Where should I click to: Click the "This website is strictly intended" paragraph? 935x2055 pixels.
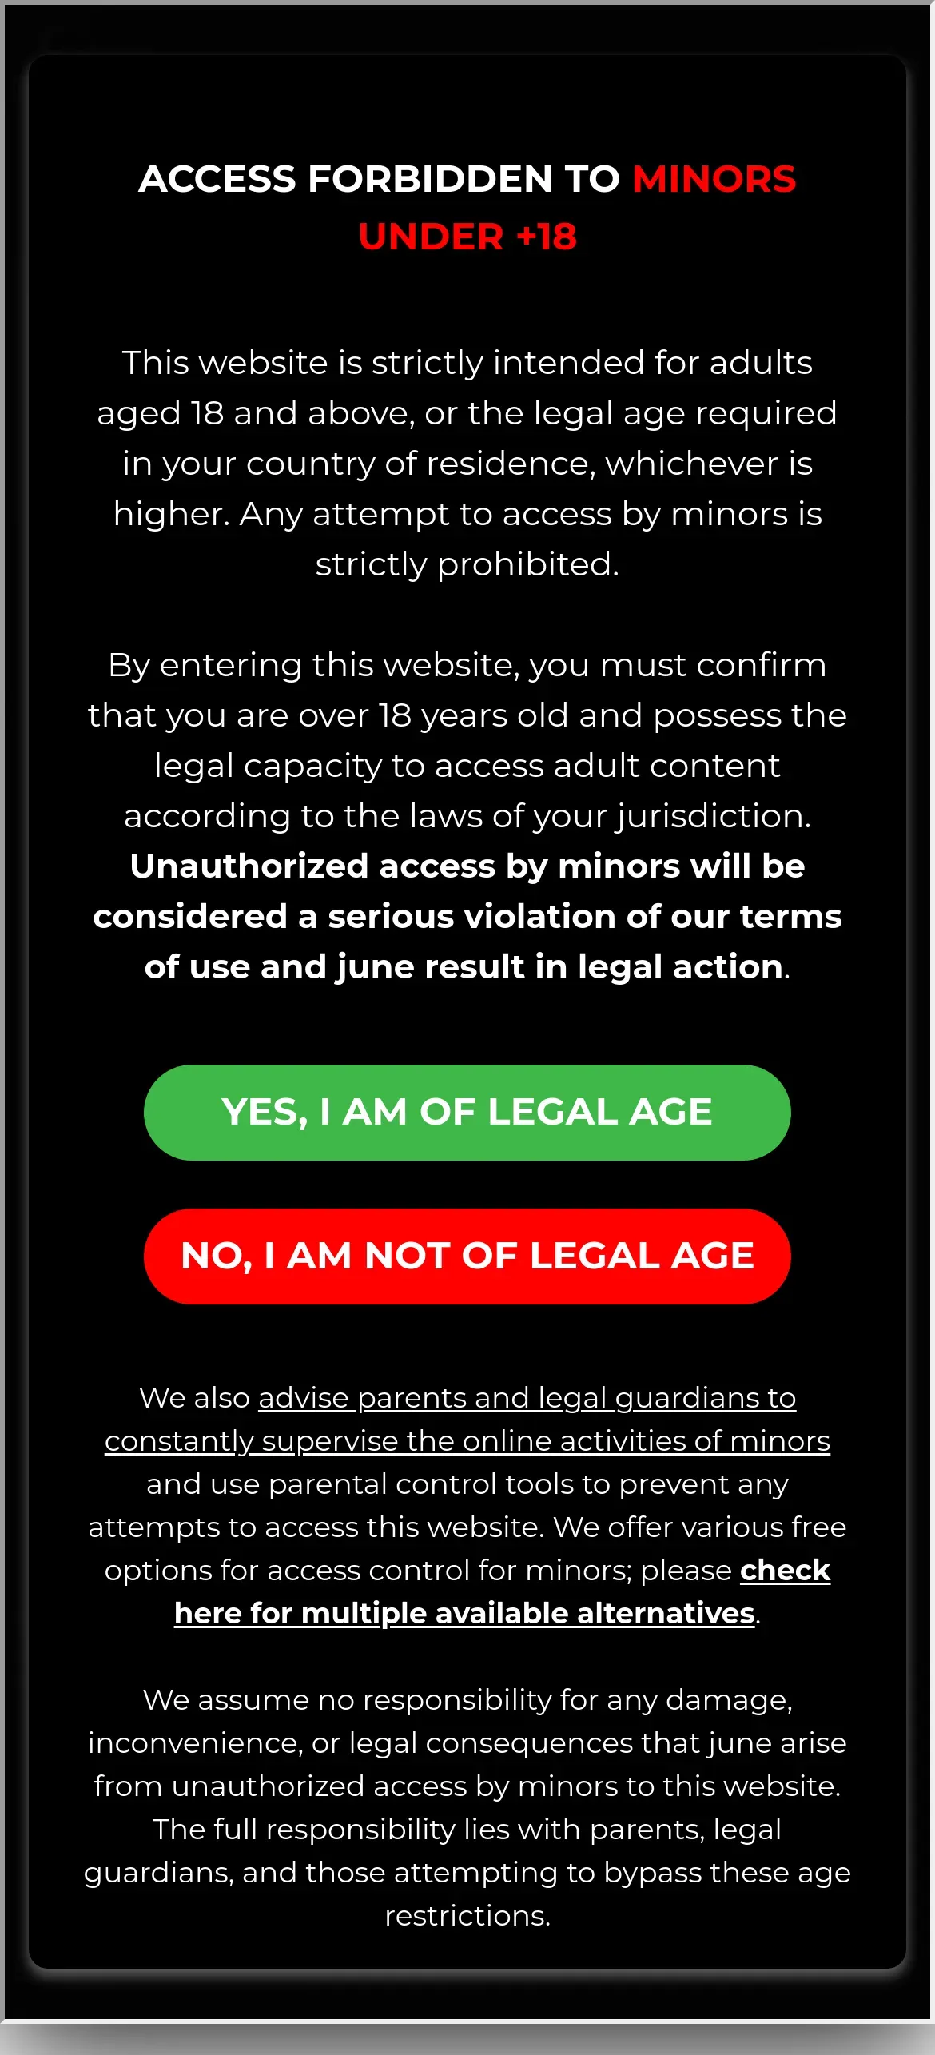click(x=467, y=464)
